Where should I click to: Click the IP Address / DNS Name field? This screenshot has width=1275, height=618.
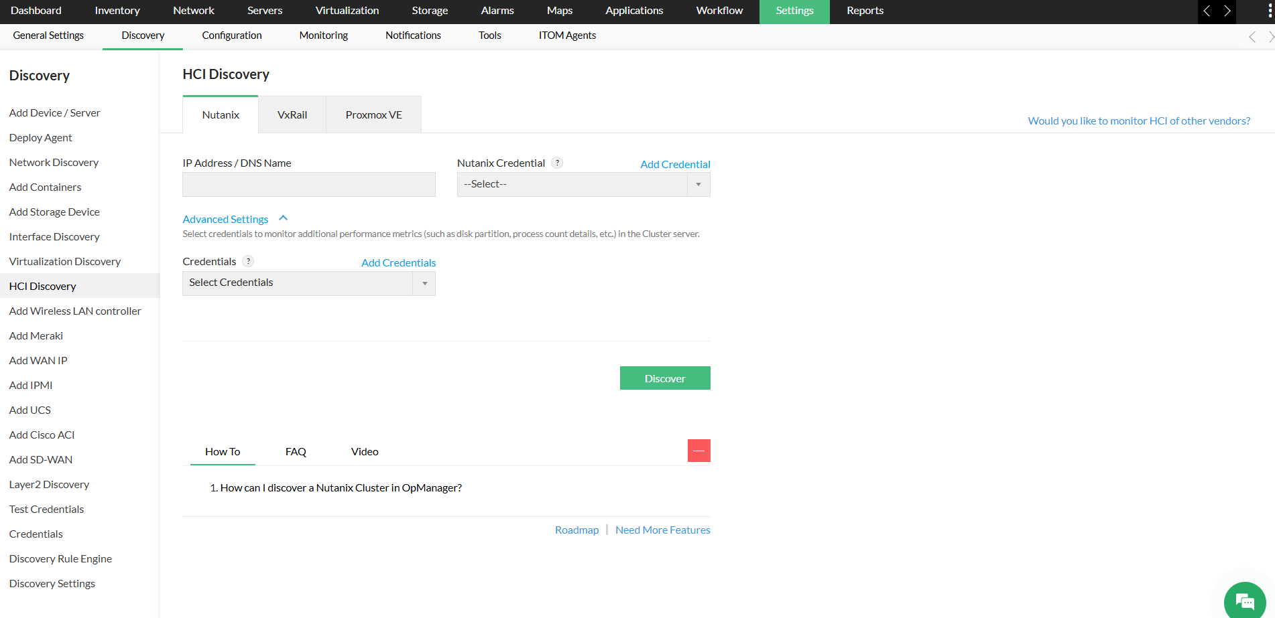[308, 184]
